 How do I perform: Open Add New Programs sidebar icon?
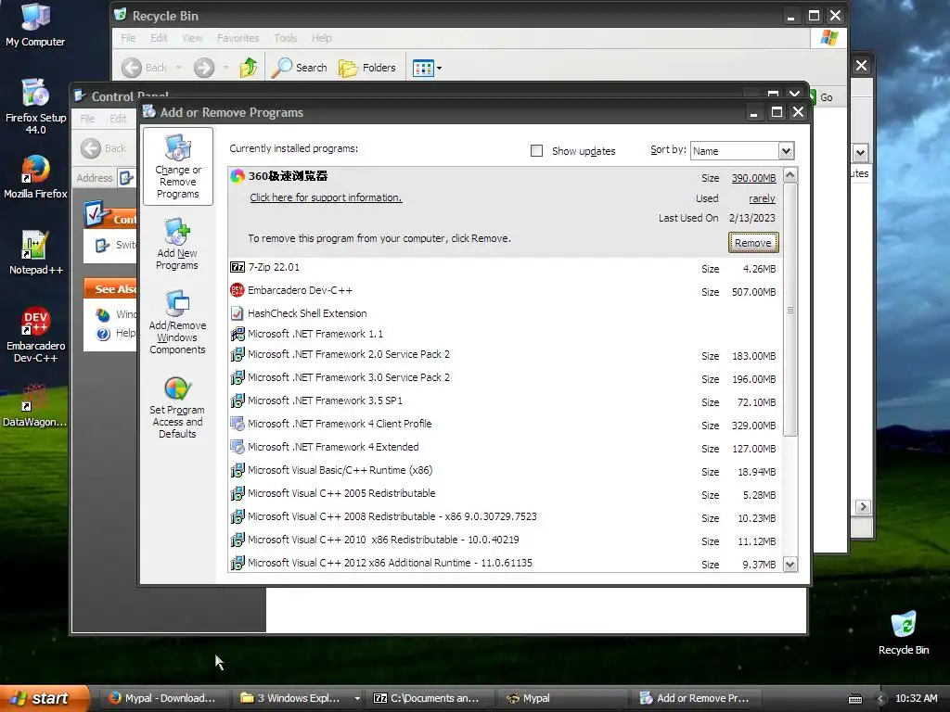point(177,245)
